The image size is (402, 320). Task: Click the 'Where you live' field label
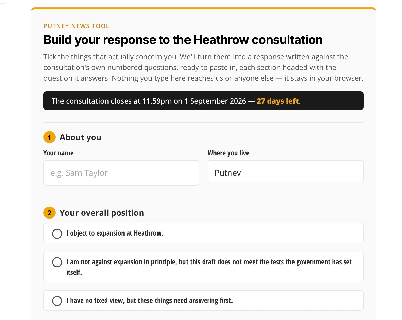(228, 153)
